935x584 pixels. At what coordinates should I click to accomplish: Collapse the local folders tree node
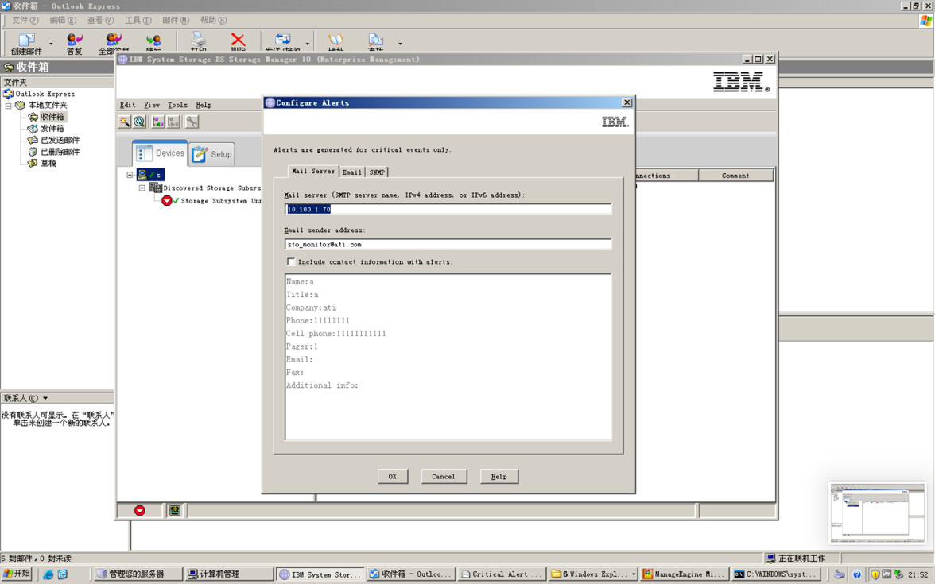point(9,105)
